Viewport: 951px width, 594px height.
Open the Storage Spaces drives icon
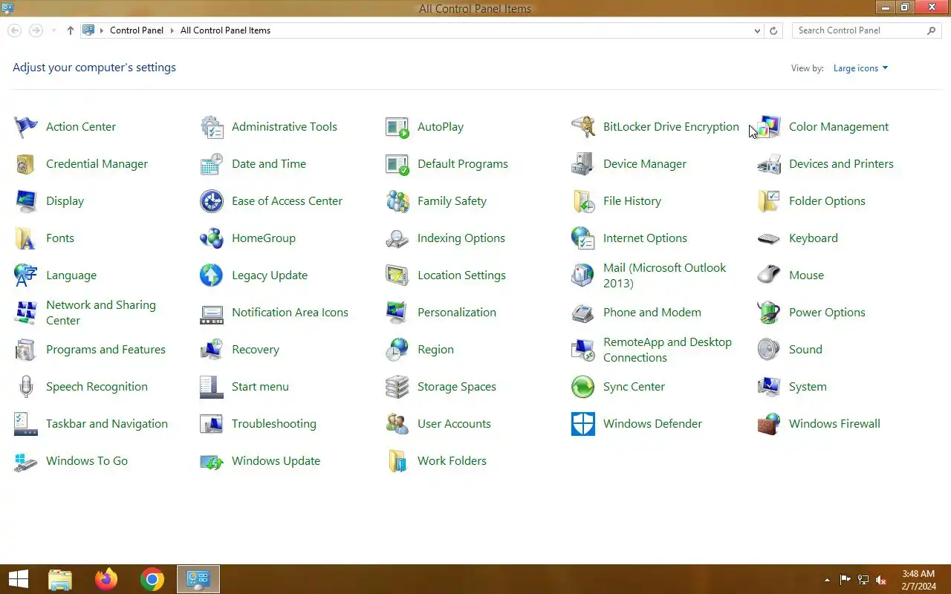tap(397, 387)
